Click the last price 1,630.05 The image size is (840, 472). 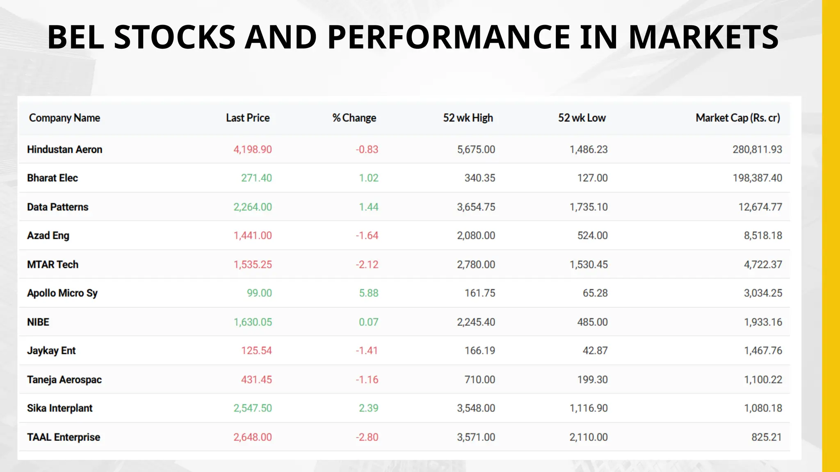253,322
